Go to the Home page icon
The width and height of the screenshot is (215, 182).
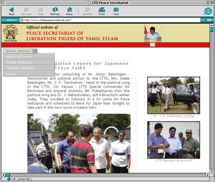click(70, 10)
